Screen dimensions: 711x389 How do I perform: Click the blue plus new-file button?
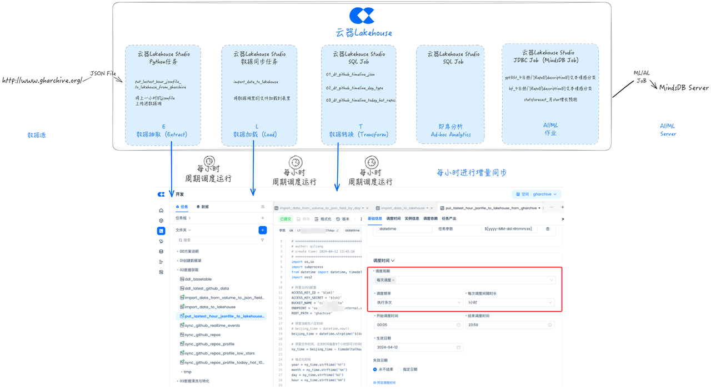point(262,230)
